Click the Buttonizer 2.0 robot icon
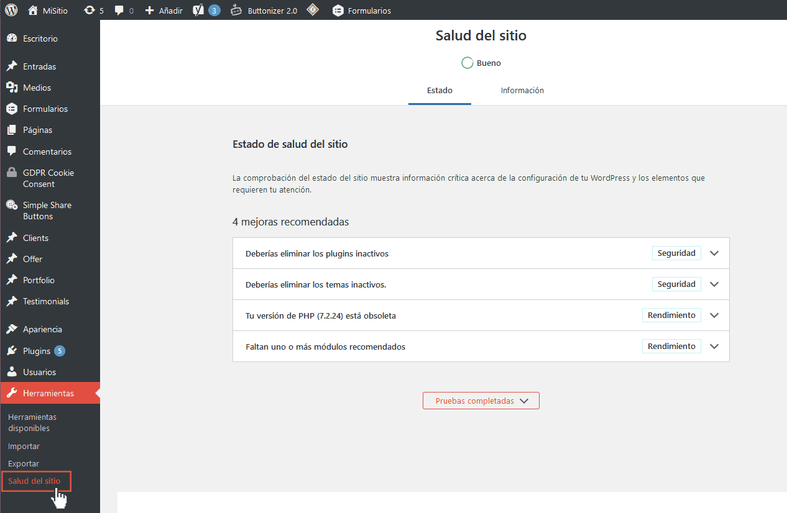 click(236, 11)
